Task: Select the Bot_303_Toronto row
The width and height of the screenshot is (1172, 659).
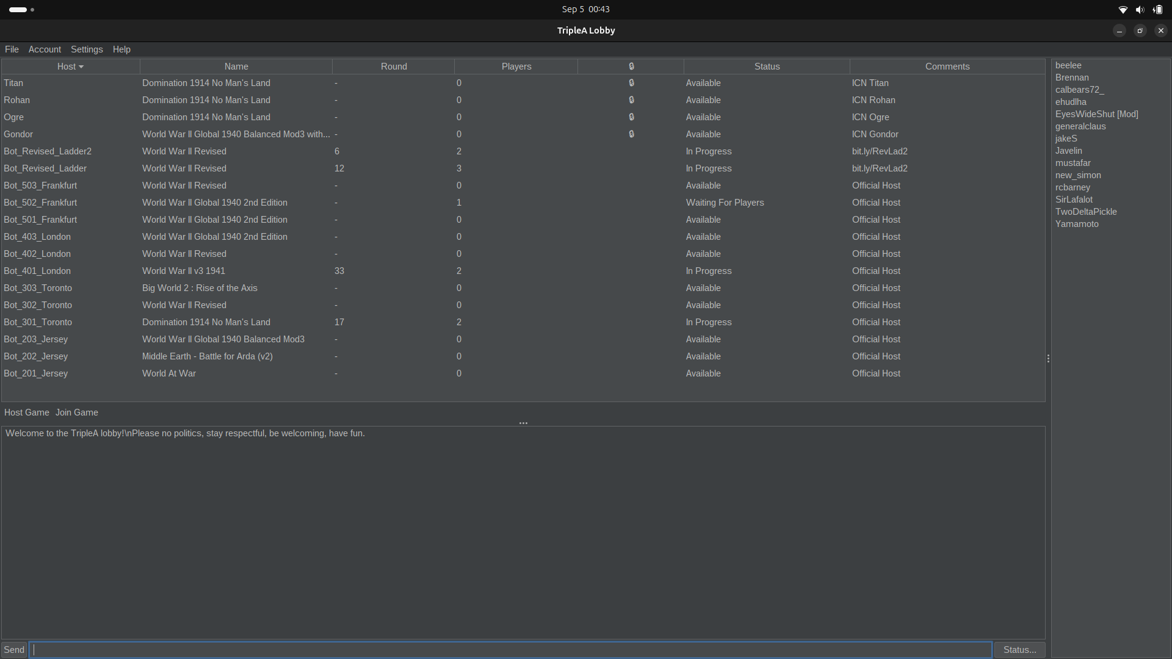Action: click(x=523, y=288)
